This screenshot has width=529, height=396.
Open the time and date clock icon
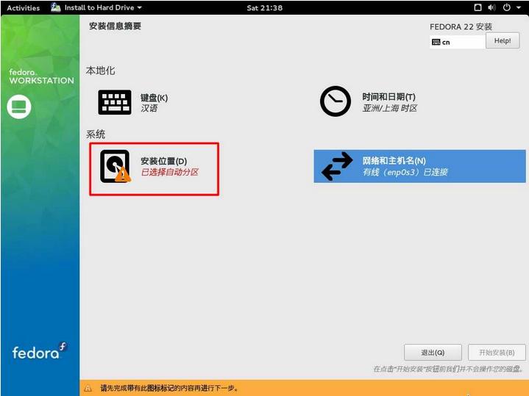335,101
